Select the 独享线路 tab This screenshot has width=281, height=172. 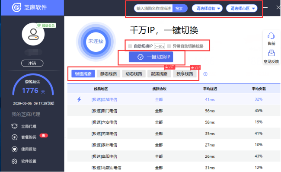click(x=185, y=73)
